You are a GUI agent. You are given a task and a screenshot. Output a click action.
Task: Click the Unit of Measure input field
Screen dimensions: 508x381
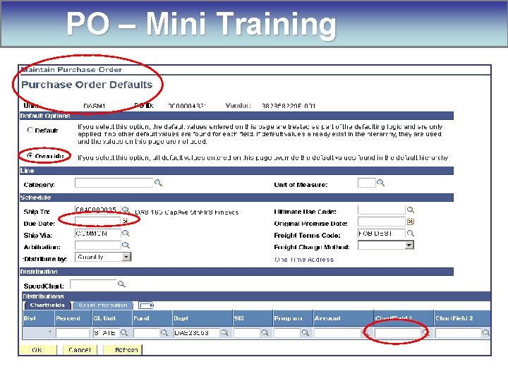366,183
